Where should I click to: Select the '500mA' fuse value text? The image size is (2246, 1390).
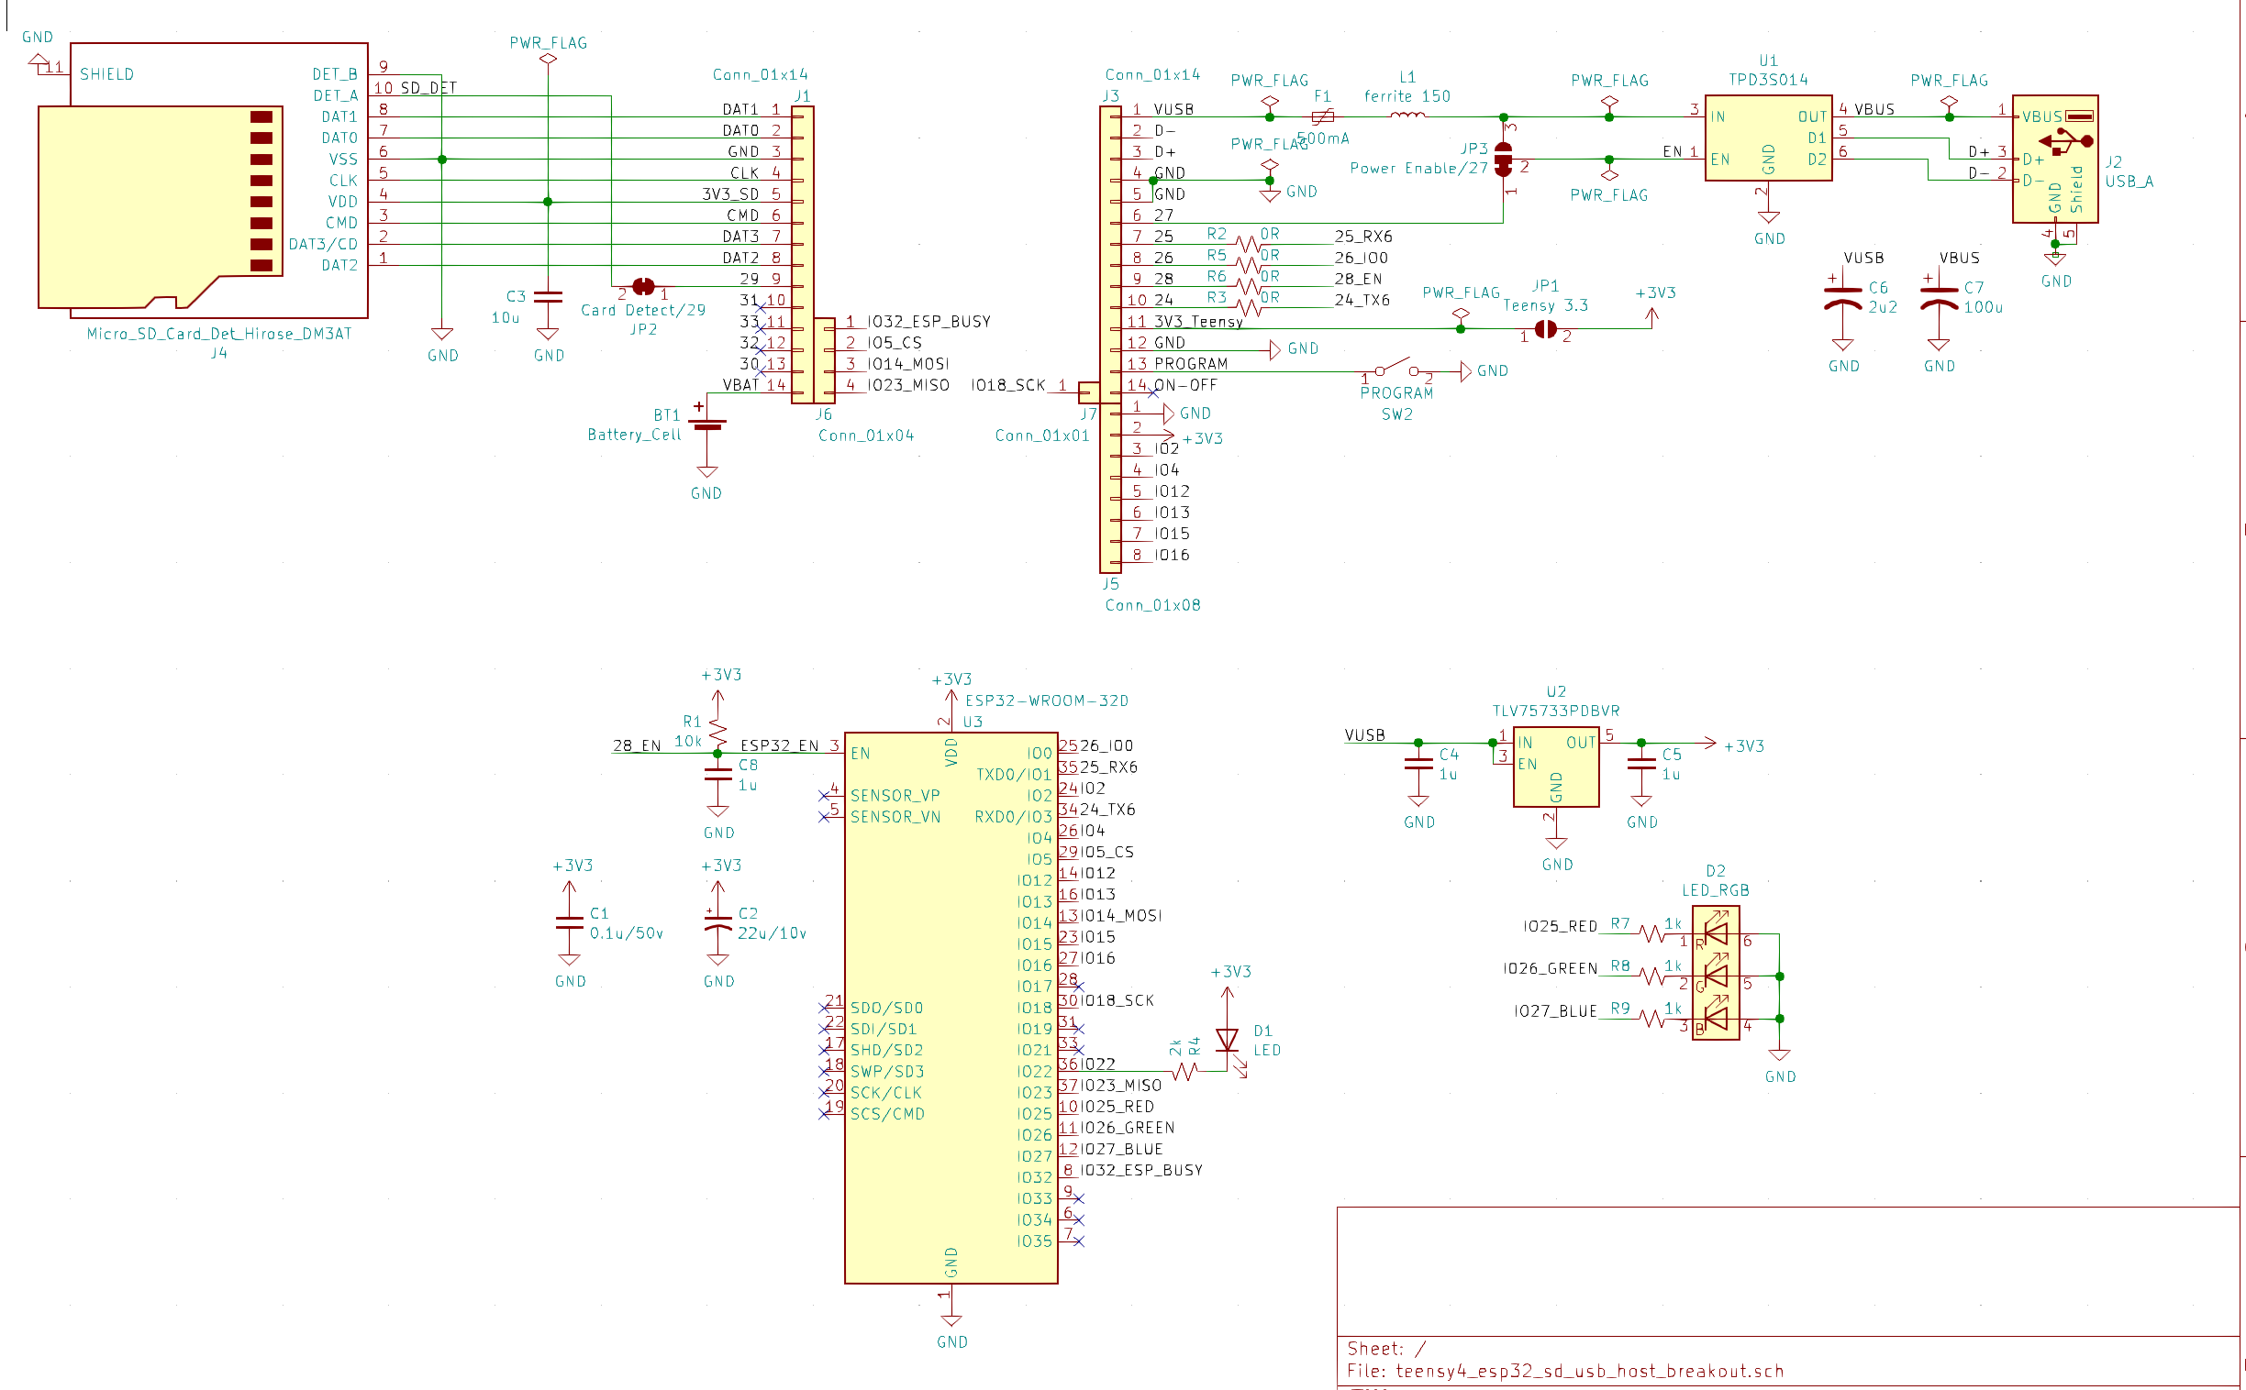coord(1325,138)
